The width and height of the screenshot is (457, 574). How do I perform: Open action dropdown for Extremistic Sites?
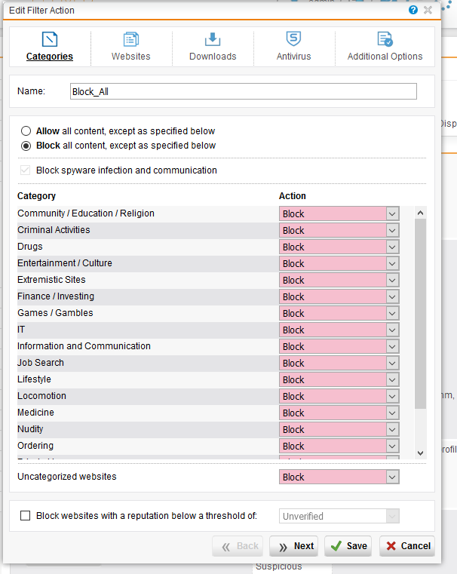pyautogui.click(x=339, y=280)
